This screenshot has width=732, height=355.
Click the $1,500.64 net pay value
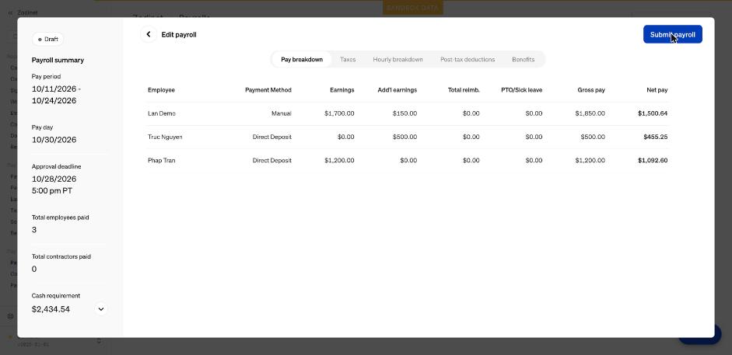[653, 113]
